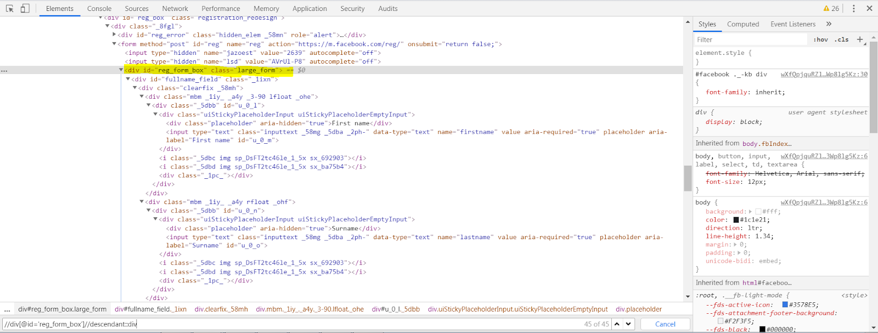Add new style rule with plus icon
878x333 pixels.
point(859,39)
